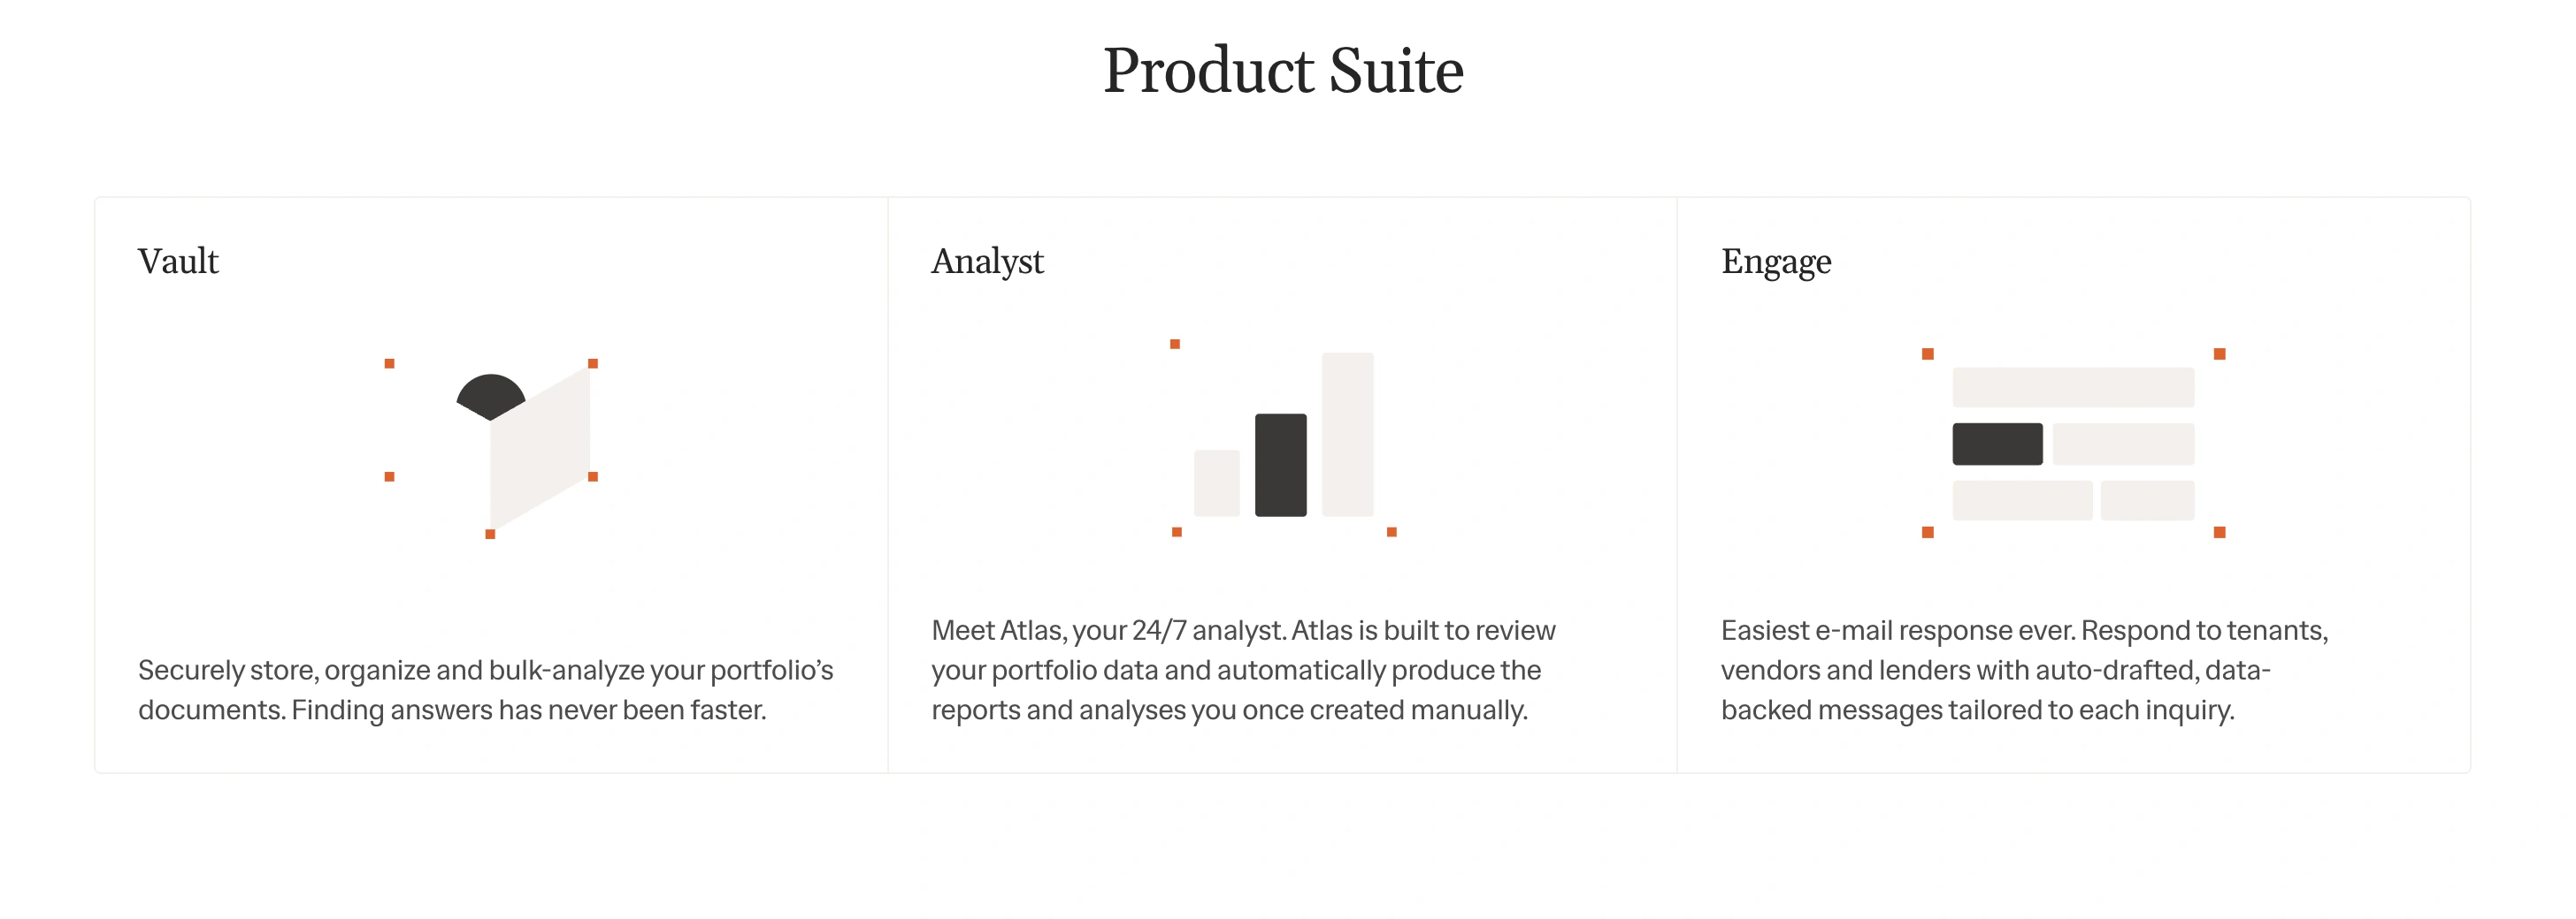Click the top long bar in the Engage illustration
Screen dimensions: 2576x919
point(2073,386)
